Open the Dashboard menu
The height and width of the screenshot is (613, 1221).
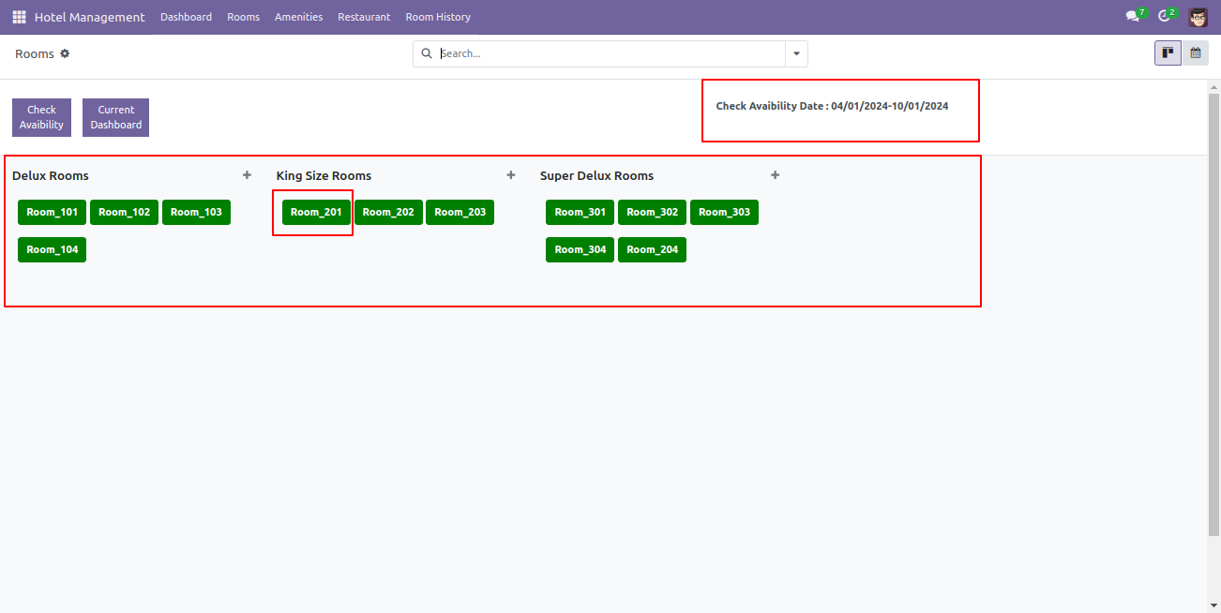click(186, 17)
